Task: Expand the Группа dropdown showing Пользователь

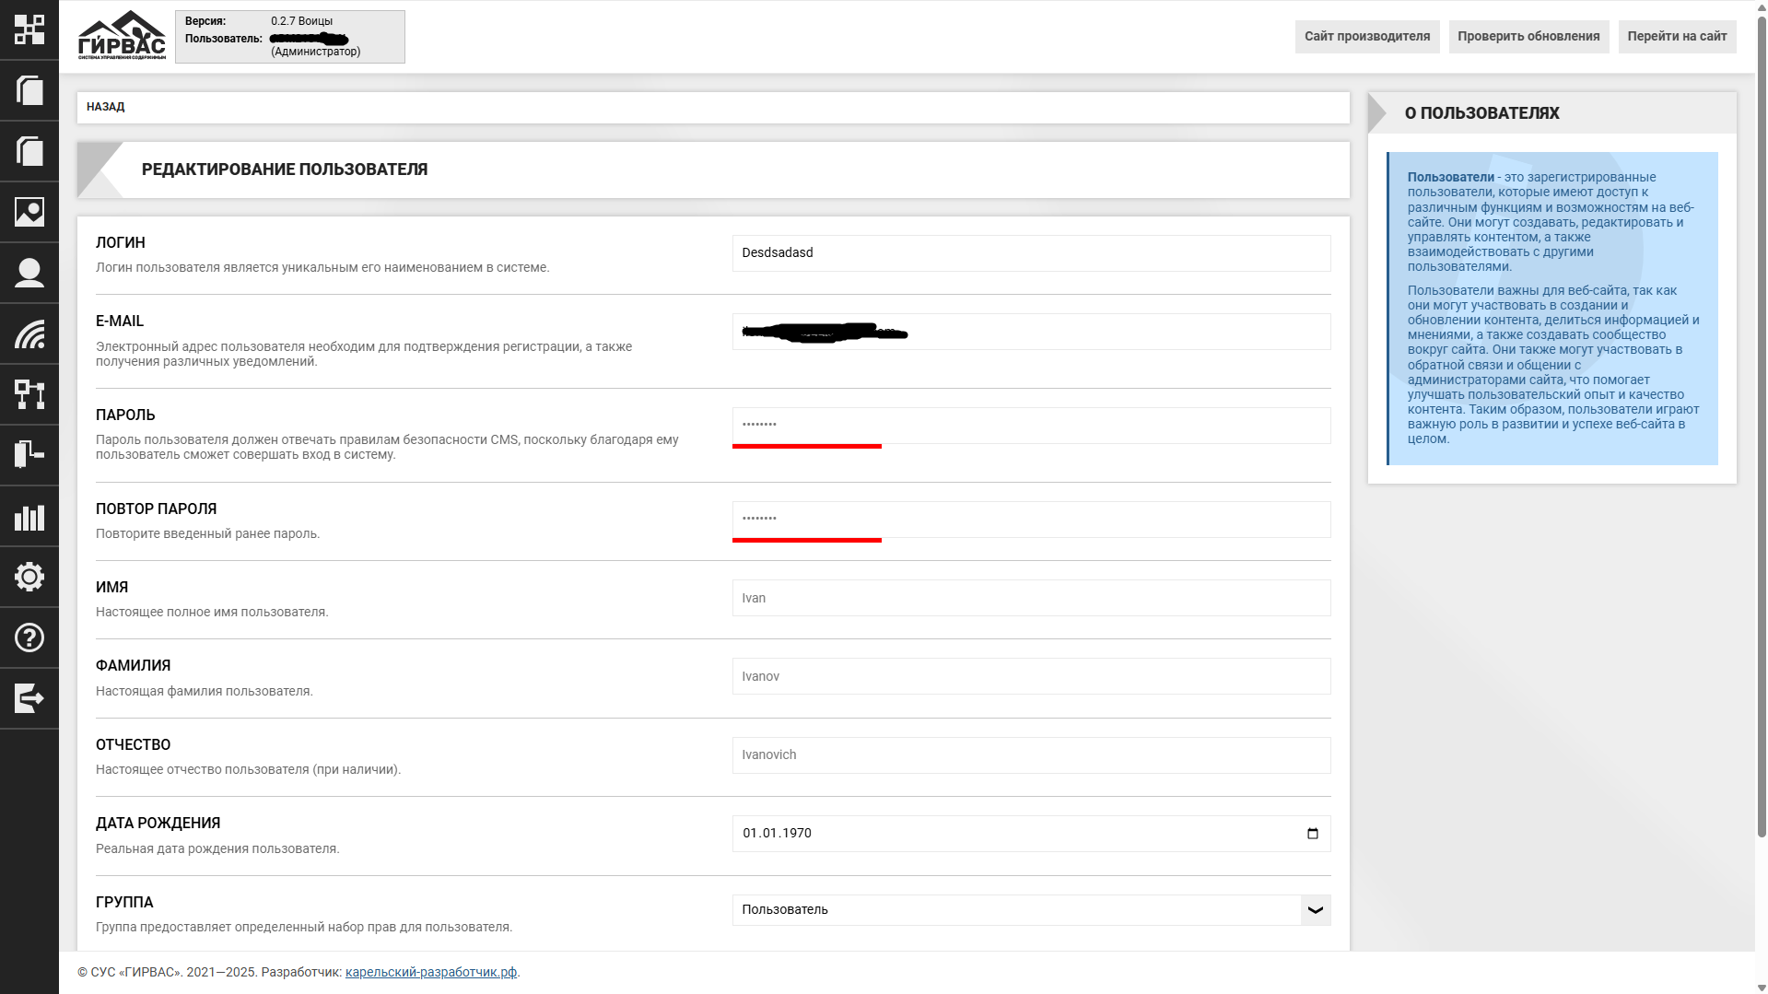Action: (1015, 910)
